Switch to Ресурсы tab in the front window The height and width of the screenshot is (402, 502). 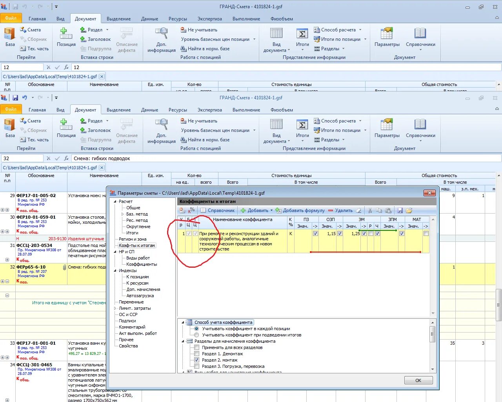[x=178, y=110]
